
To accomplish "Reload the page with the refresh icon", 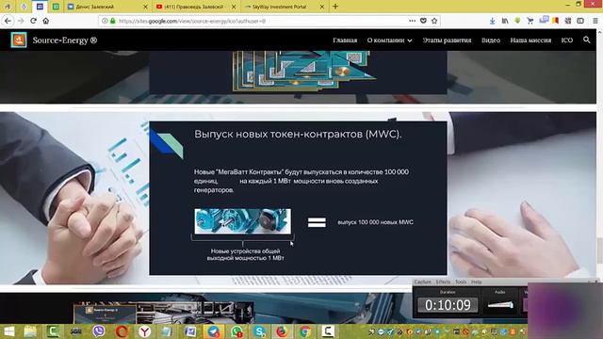I will tap(34, 21).
